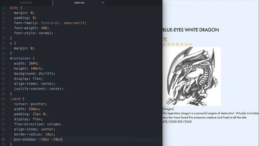Screen dimensions: 259x146
Task: Switch to the index.html tab
Action: (x=26, y=3)
